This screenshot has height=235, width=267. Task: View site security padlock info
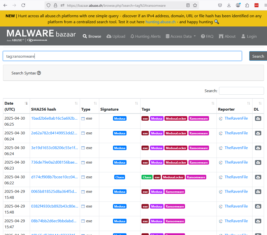coord(55,5)
